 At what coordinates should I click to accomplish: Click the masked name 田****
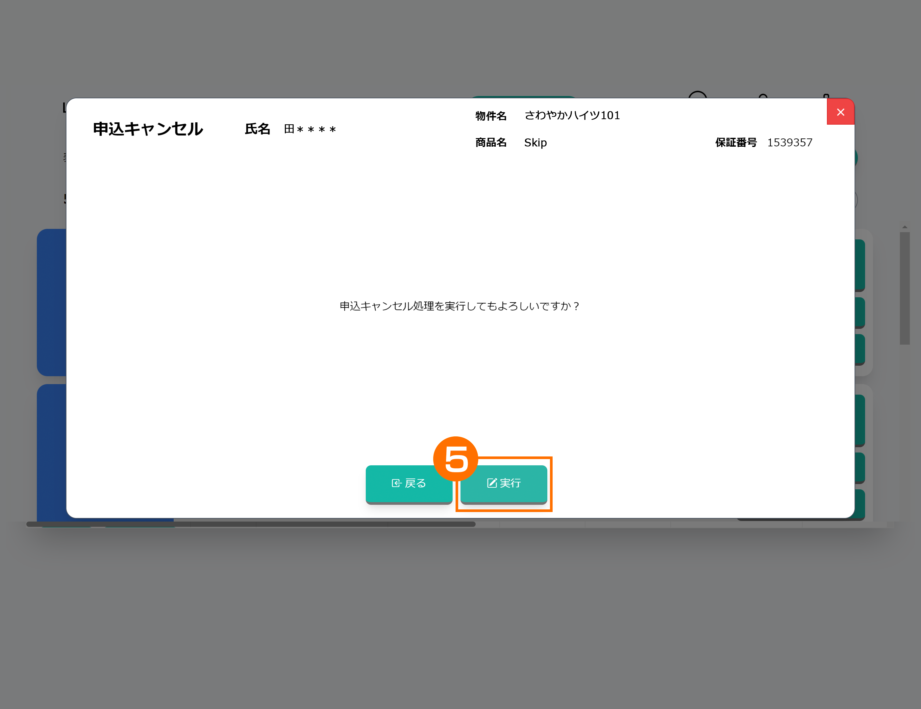tap(310, 129)
